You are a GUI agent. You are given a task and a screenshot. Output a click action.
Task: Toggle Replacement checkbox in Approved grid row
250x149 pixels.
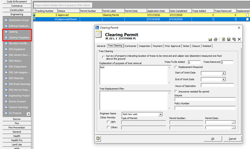[x=247, y=15]
